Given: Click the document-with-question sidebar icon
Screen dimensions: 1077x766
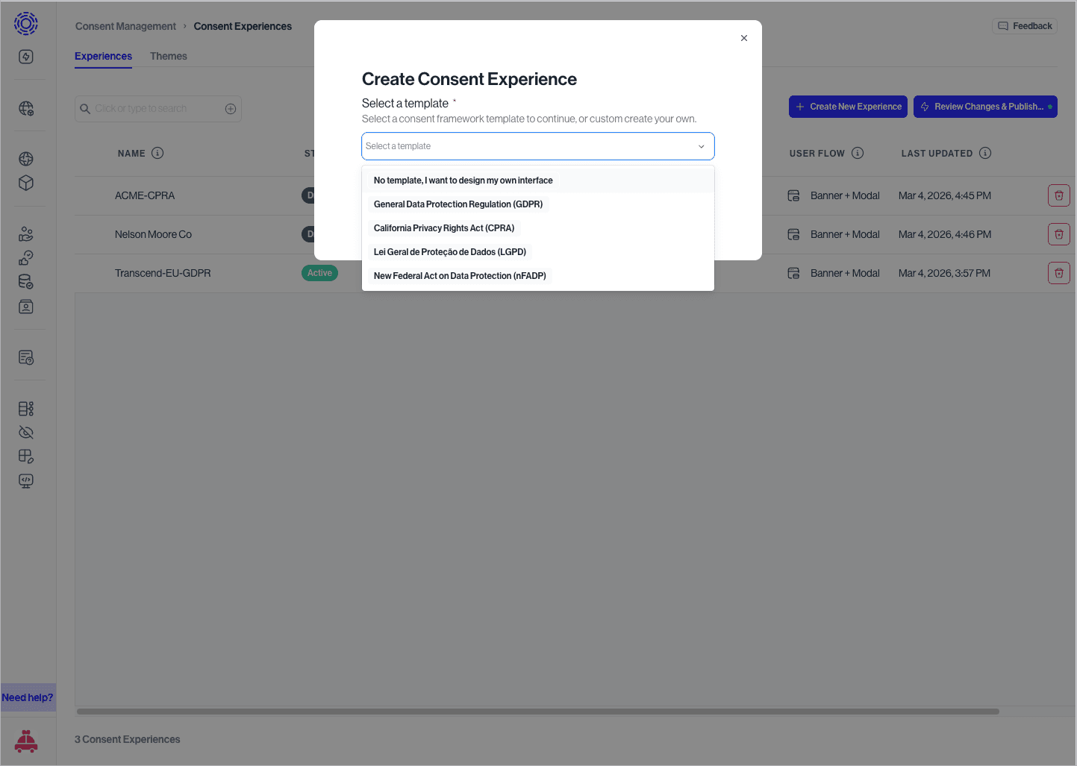Looking at the screenshot, I should click(x=26, y=357).
